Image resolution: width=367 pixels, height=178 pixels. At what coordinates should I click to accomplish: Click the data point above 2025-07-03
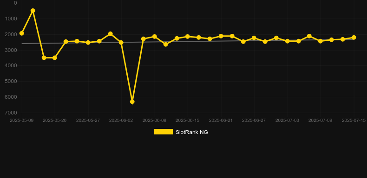[x=288, y=41]
